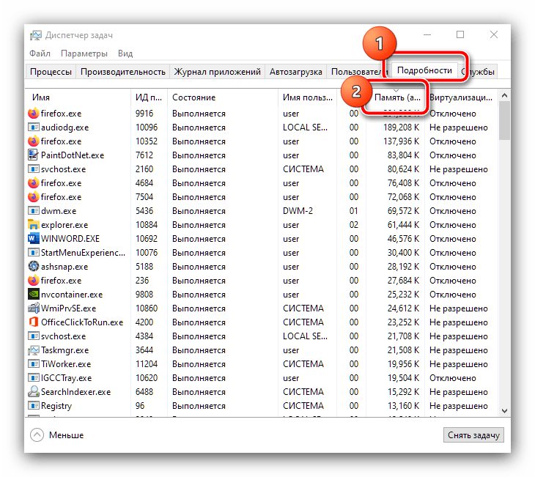Click the Taskmgr.exe icon

tap(34, 350)
